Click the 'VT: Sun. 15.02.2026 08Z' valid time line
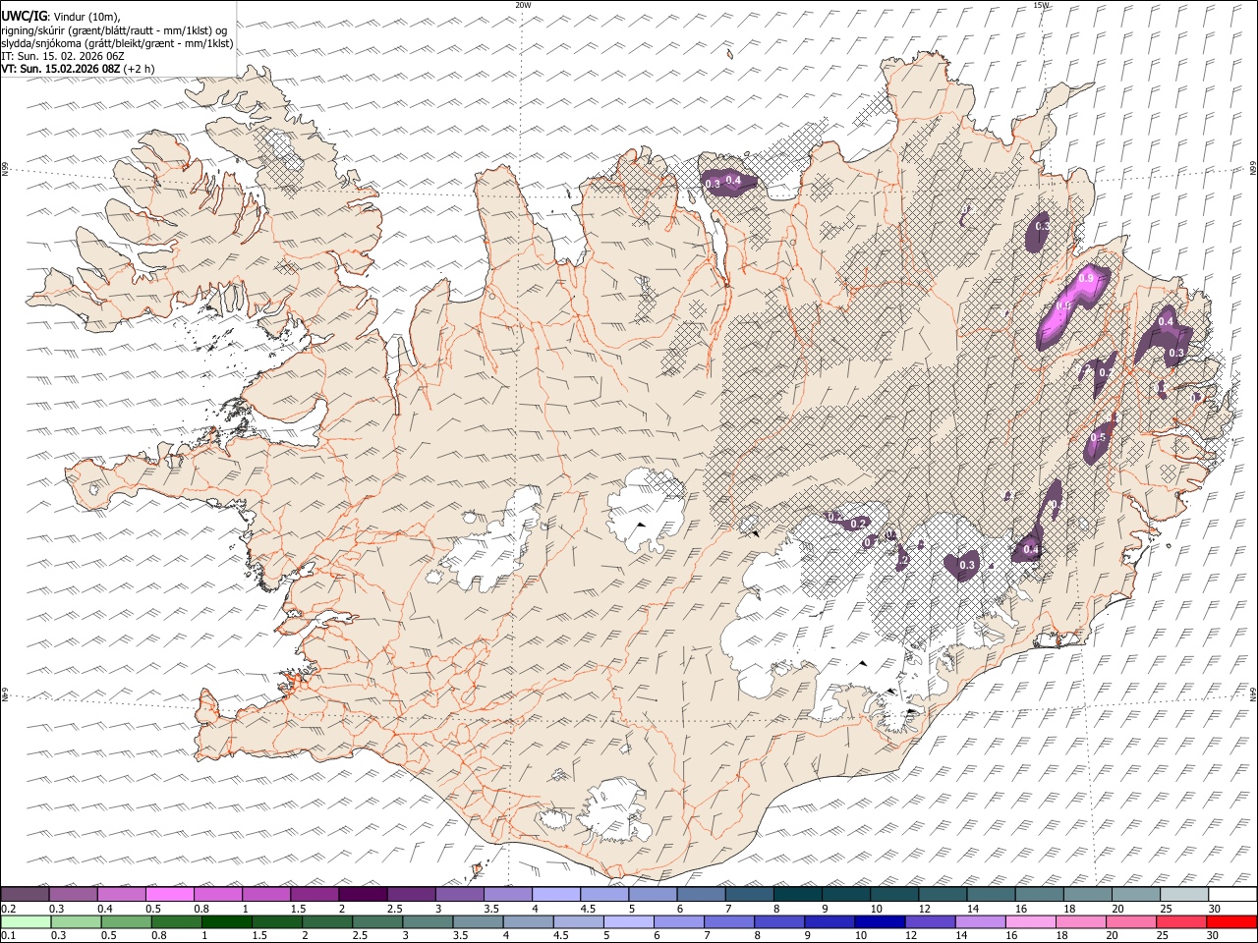This screenshot has width=1258, height=943. tap(61, 69)
